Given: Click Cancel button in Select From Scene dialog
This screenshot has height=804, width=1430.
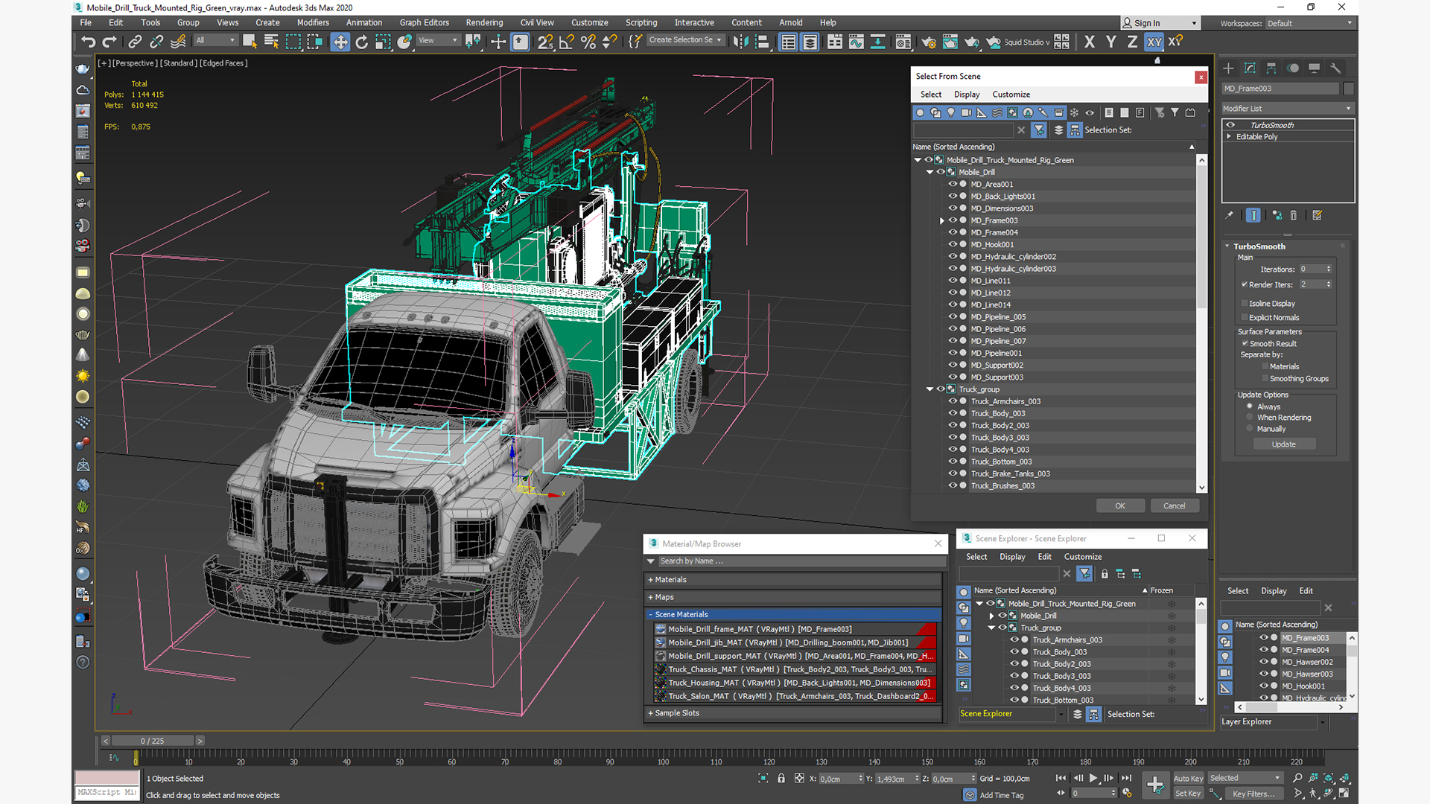Looking at the screenshot, I should (1174, 505).
